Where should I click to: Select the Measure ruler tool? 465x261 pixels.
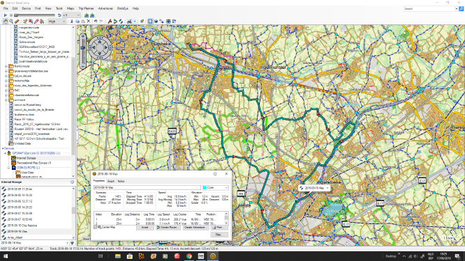(x=17, y=22)
